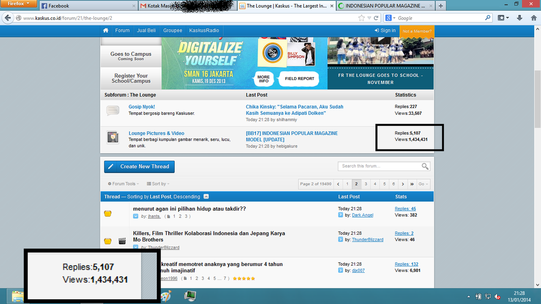Switch to INDONESIAN POPULAR MAGAZINE tab

[386, 6]
